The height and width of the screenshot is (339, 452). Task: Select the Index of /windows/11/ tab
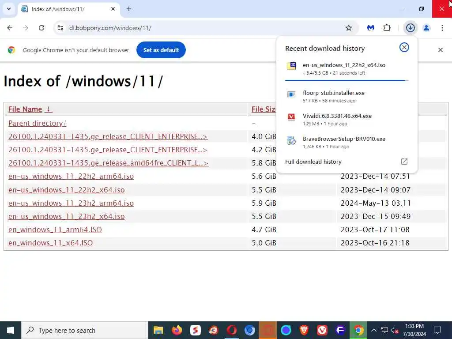pyautogui.click(x=68, y=9)
